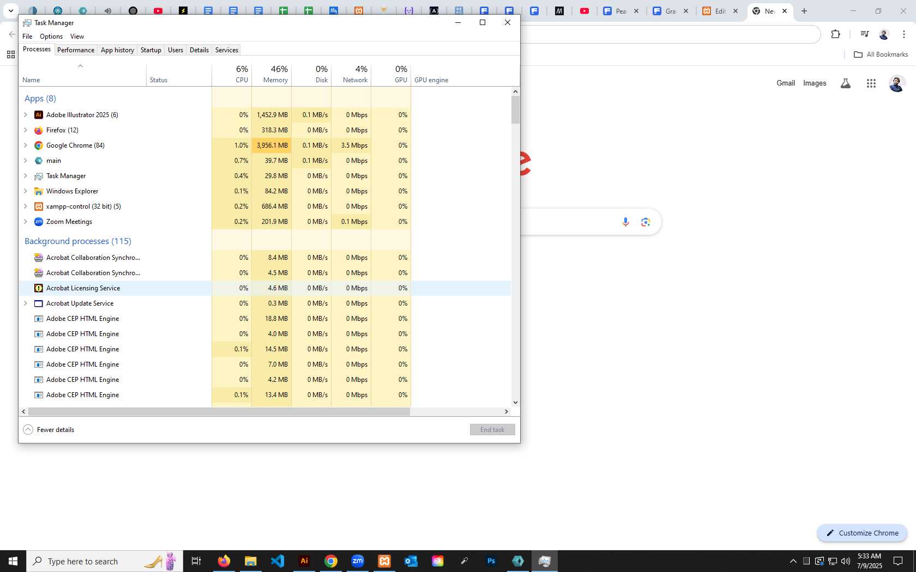Open the View menu in Task Manager
This screenshot has width=916, height=572.
click(77, 36)
